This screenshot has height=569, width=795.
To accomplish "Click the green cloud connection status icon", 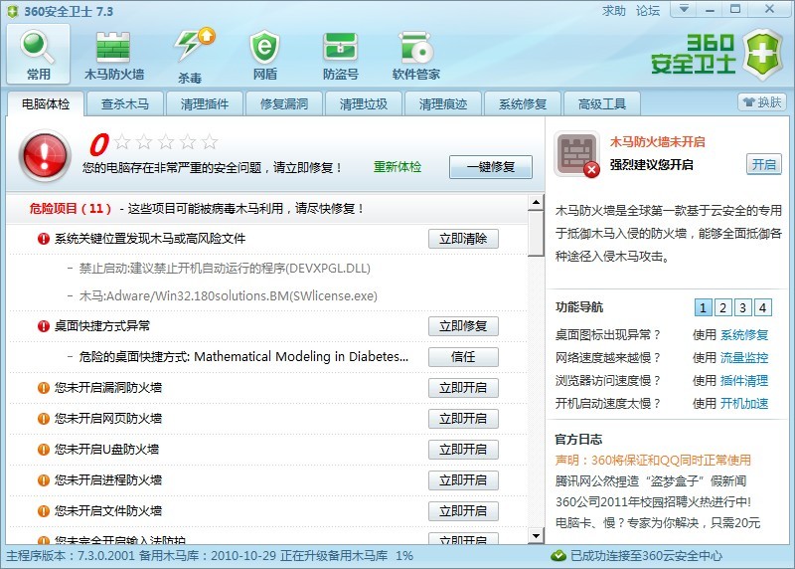I will [x=558, y=556].
